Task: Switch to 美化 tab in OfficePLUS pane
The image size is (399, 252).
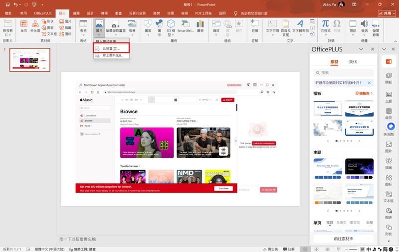Action: tap(353, 62)
